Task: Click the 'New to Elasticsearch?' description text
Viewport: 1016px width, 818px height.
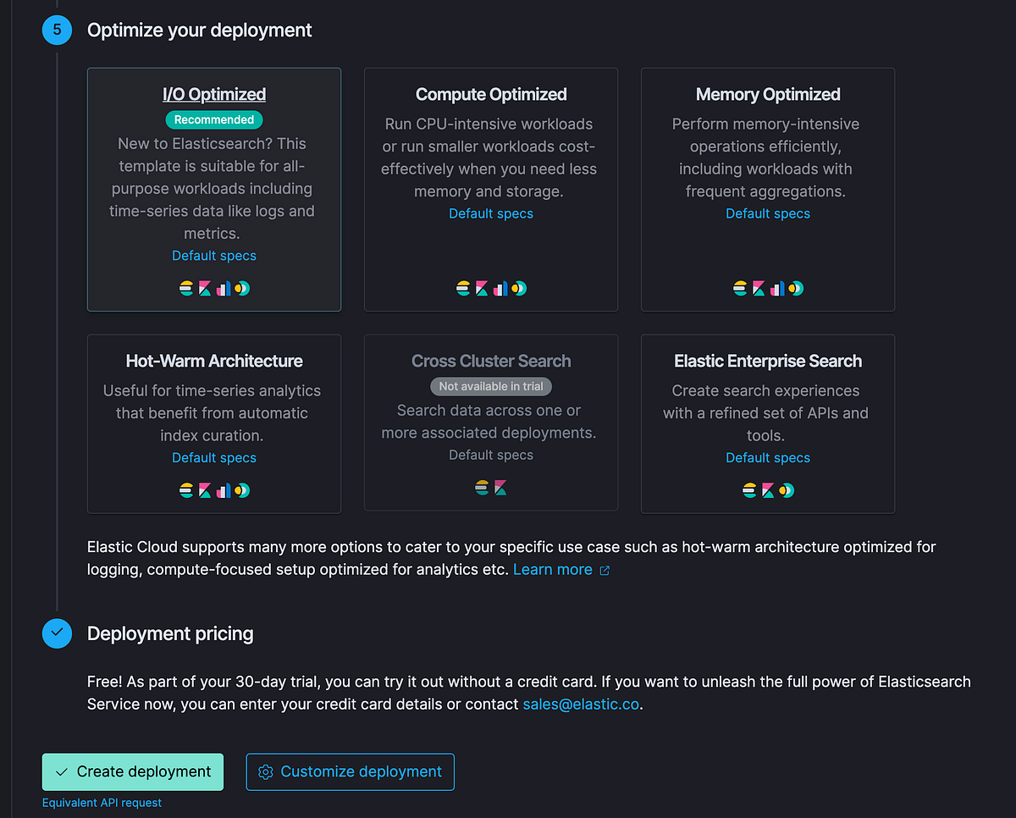Action: [213, 188]
